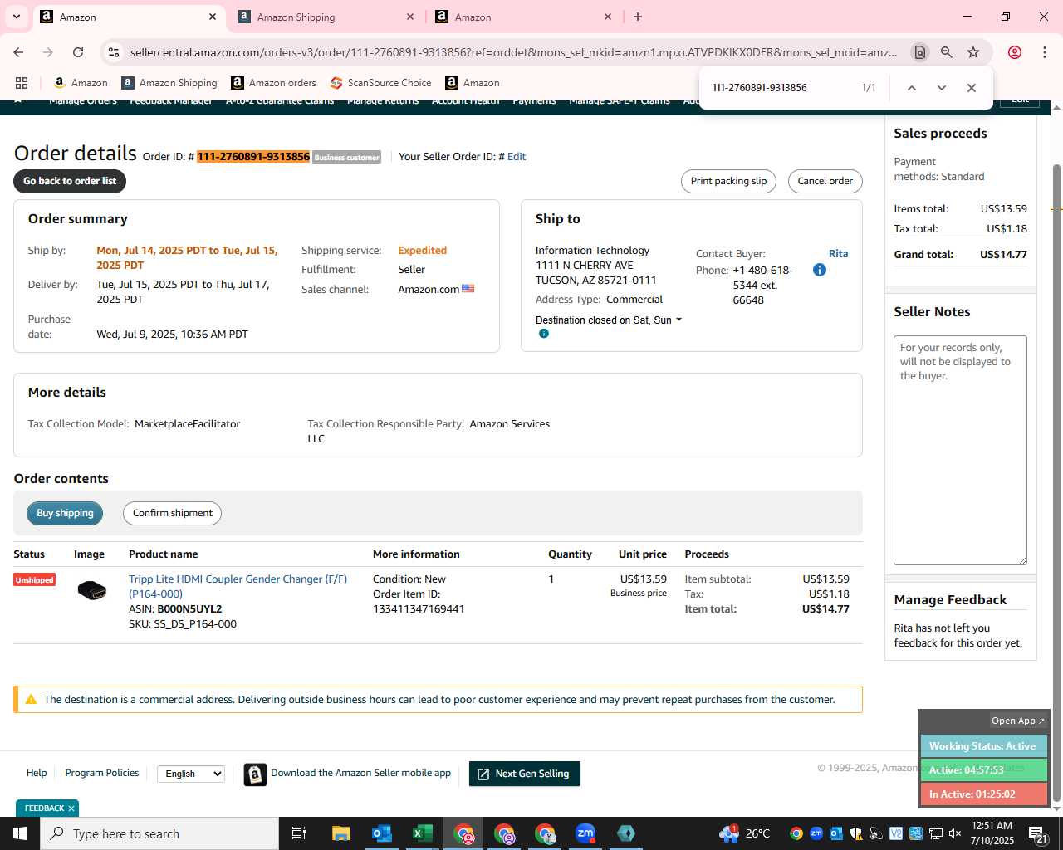Click the HDMI coupler product thumbnail

tap(92, 590)
